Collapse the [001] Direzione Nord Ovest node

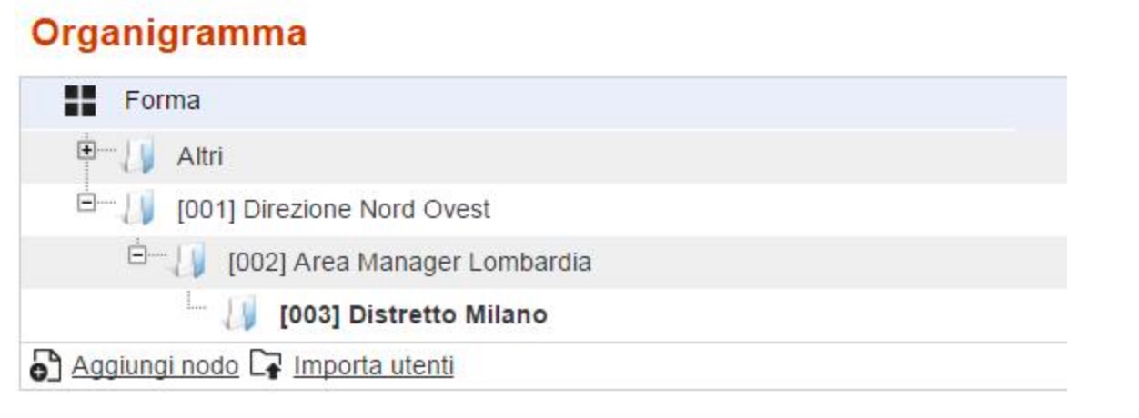tap(86, 204)
